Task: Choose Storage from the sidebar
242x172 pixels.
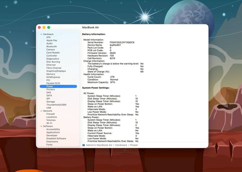Action: tap(51, 102)
